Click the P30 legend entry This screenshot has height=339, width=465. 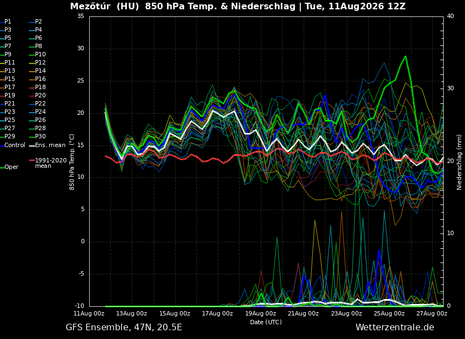pos(37,136)
